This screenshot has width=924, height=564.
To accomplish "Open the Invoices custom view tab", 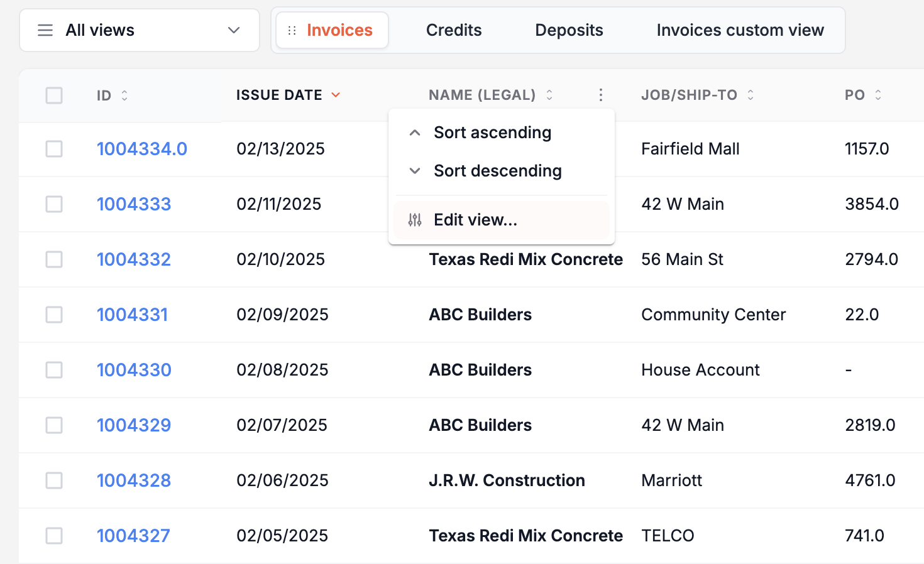I will tap(740, 30).
